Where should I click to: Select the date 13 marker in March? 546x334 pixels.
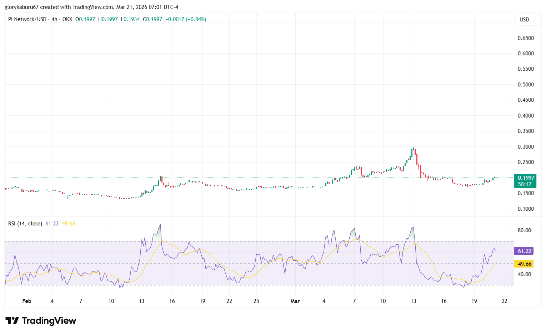pos(413,301)
